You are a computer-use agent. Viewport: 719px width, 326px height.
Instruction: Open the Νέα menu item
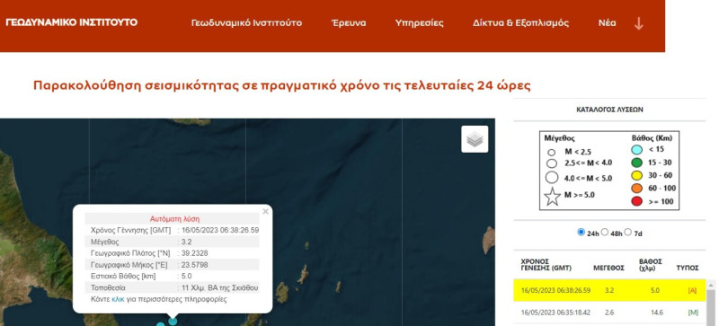[607, 23]
